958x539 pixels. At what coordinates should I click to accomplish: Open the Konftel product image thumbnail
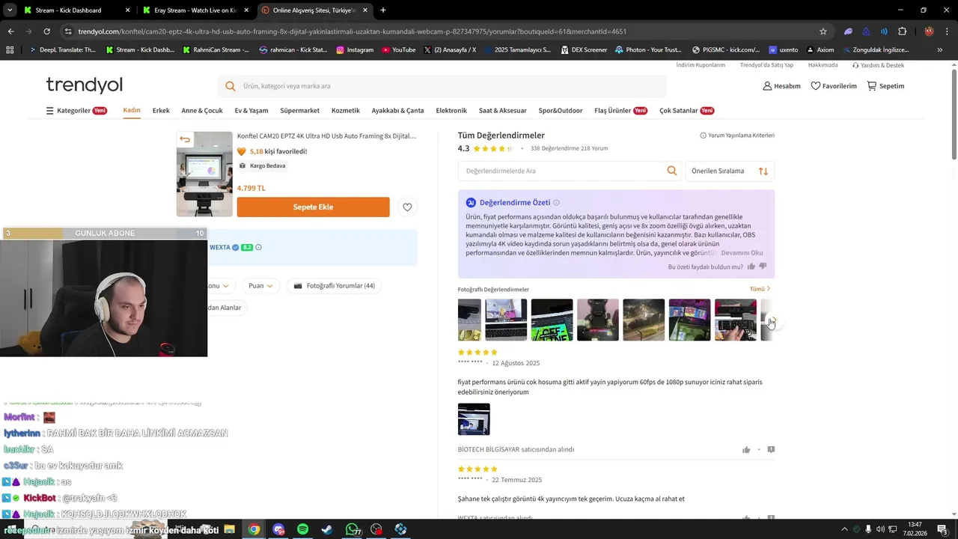click(204, 174)
